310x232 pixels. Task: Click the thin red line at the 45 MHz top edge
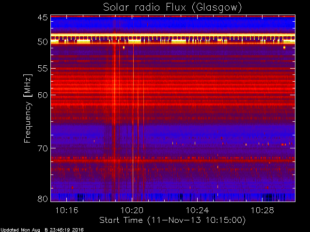[173, 16]
